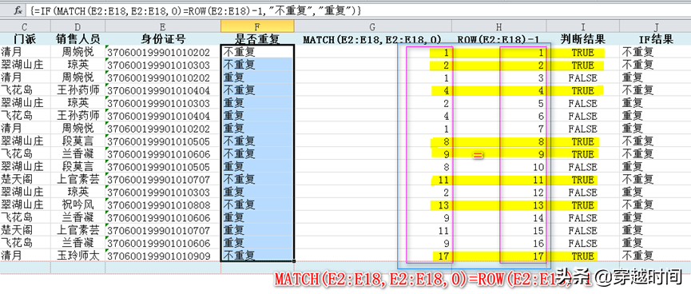Click the 判断结果 header cell

pyautogui.click(x=582, y=40)
